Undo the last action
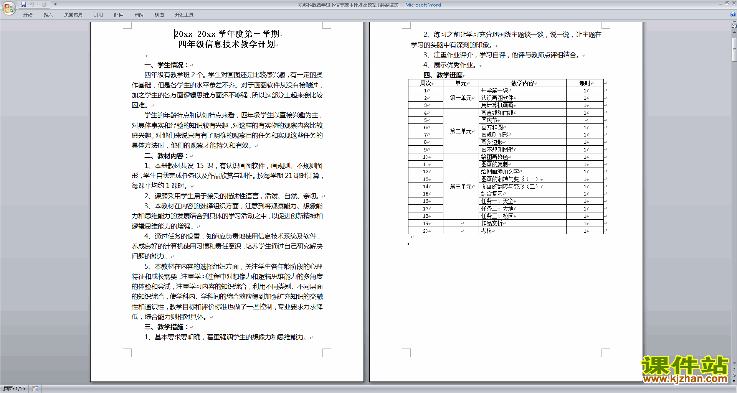This screenshot has width=737, height=393. click(32, 5)
